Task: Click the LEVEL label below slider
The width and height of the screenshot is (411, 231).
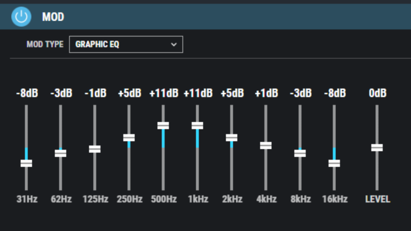Action: pos(378,199)
